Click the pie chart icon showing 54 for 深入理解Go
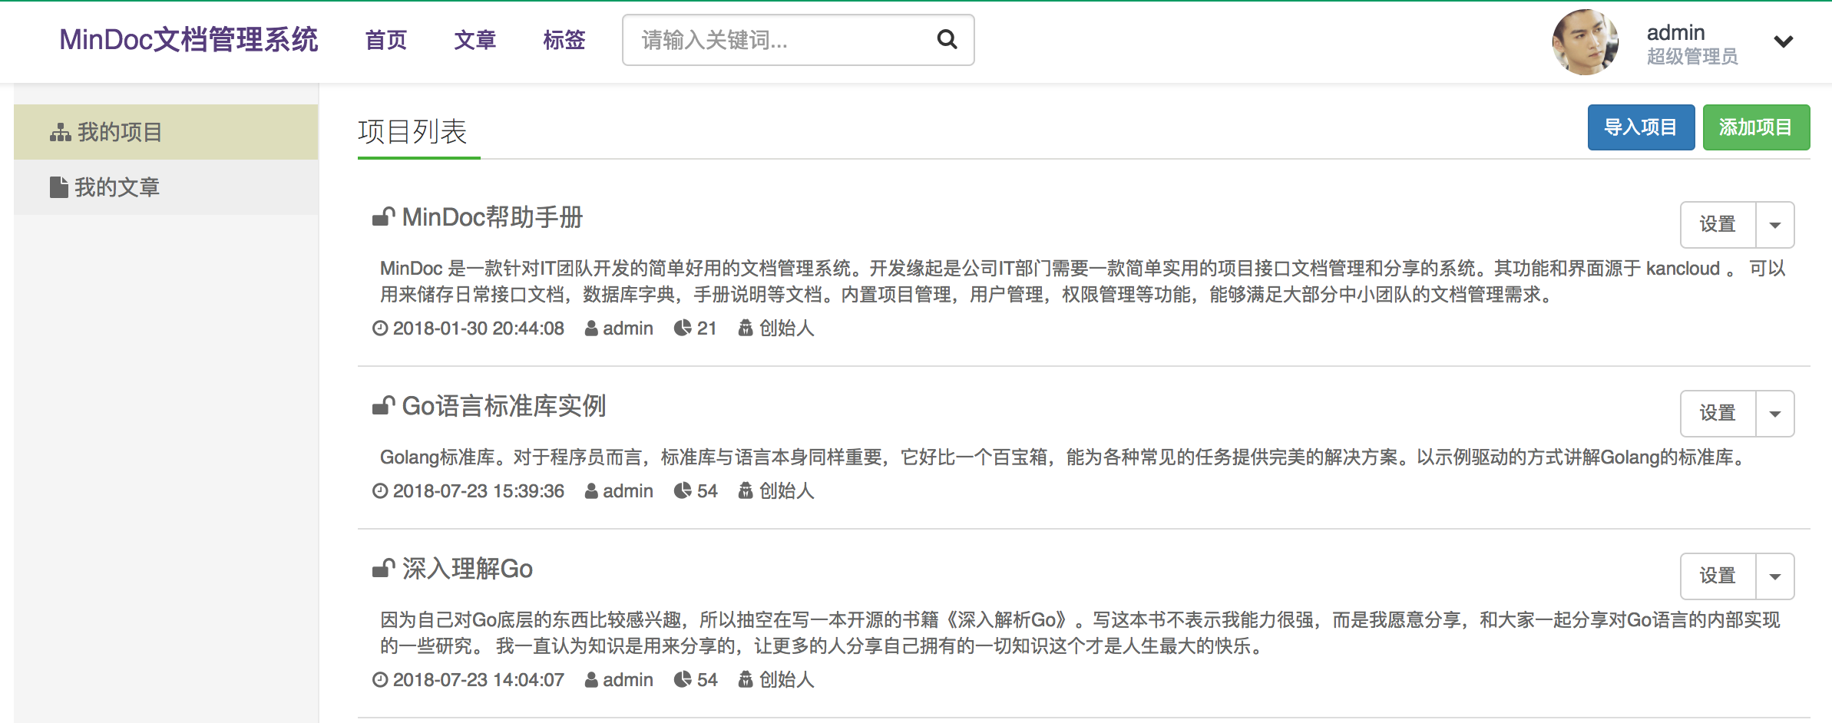The width and height of the screenshot is (1832, 723). click(x=683, y=679)
